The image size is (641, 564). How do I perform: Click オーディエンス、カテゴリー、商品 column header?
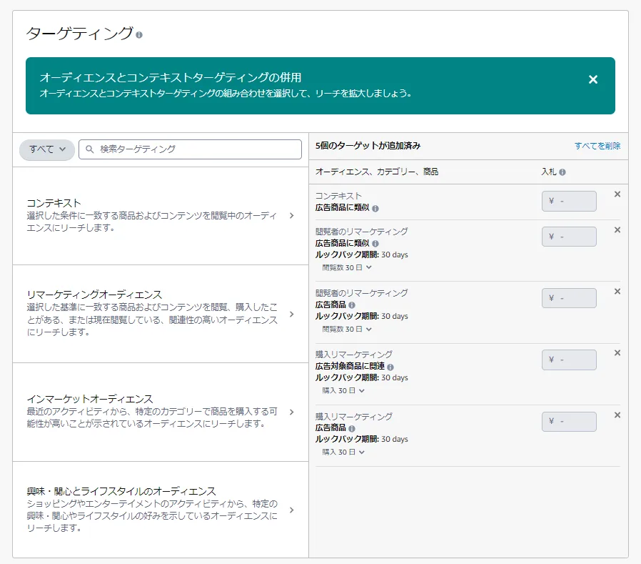[x=376, y=172]
